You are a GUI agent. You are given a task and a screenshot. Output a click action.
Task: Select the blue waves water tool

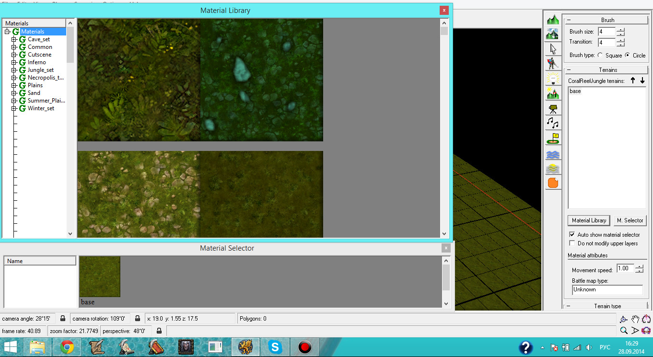click(x=553, y=154)
